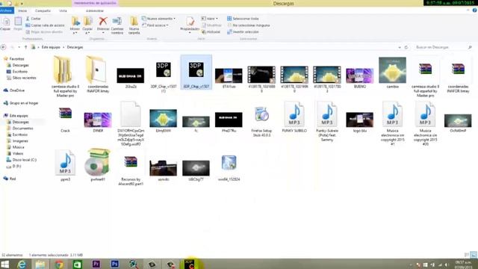
Task: Click Pegar acceso directo
Action: pyautogui.click(x=44, y=31)
